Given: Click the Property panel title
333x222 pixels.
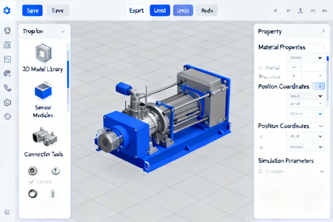Looking at the screenshot, I should (x=270, y=32).
